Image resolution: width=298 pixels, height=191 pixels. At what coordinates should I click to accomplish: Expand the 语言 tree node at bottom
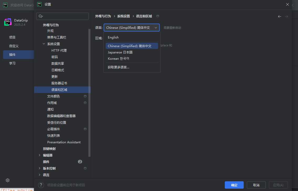pos(40,175)
